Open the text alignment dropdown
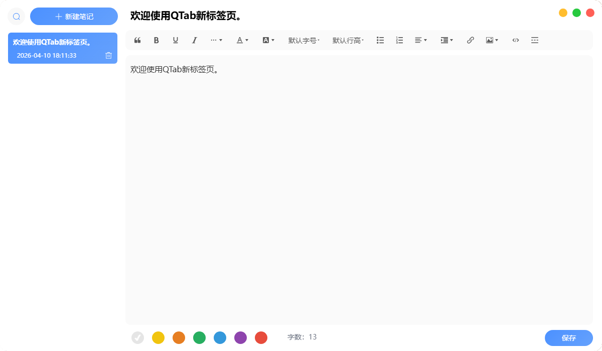Image resolution: width=602 pixels, height=351 pixels. tap(420, 40)
